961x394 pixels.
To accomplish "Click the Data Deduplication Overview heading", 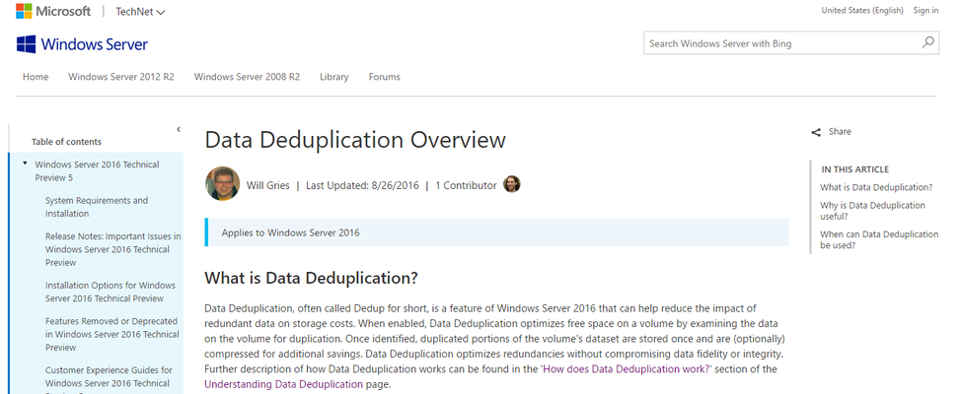I will (355, 140).
